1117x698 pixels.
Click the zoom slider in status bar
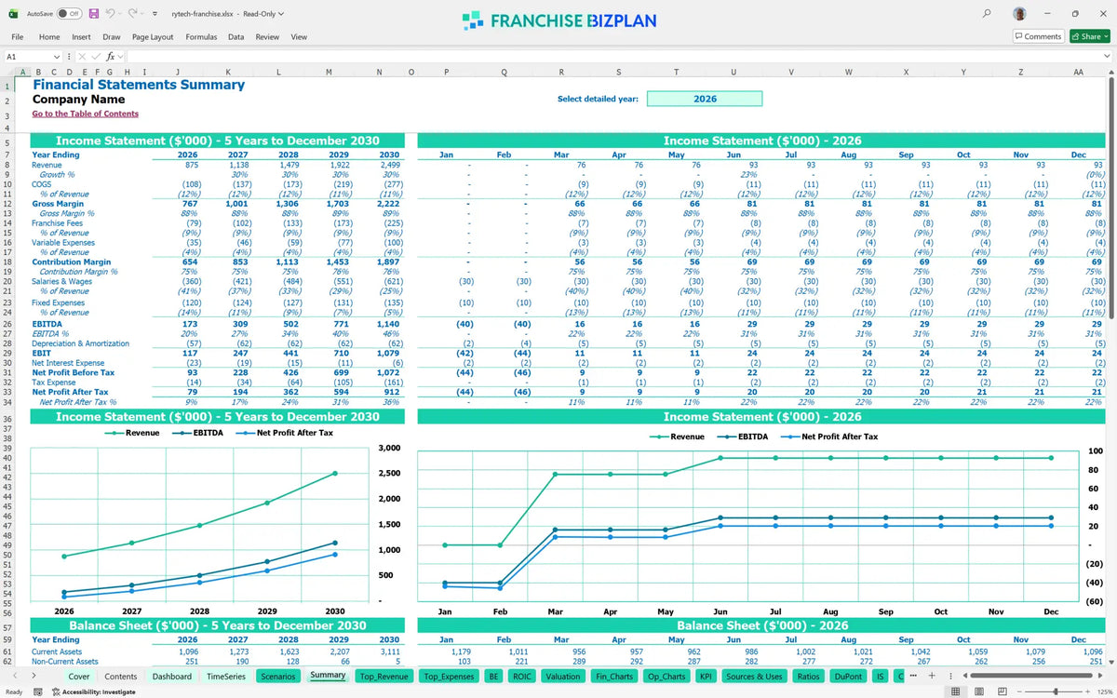point(1055,691)
